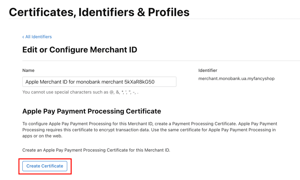Click the special characters hint below Name
The width and height of the screenshot is (300, 180).
(x=80, y=92)
